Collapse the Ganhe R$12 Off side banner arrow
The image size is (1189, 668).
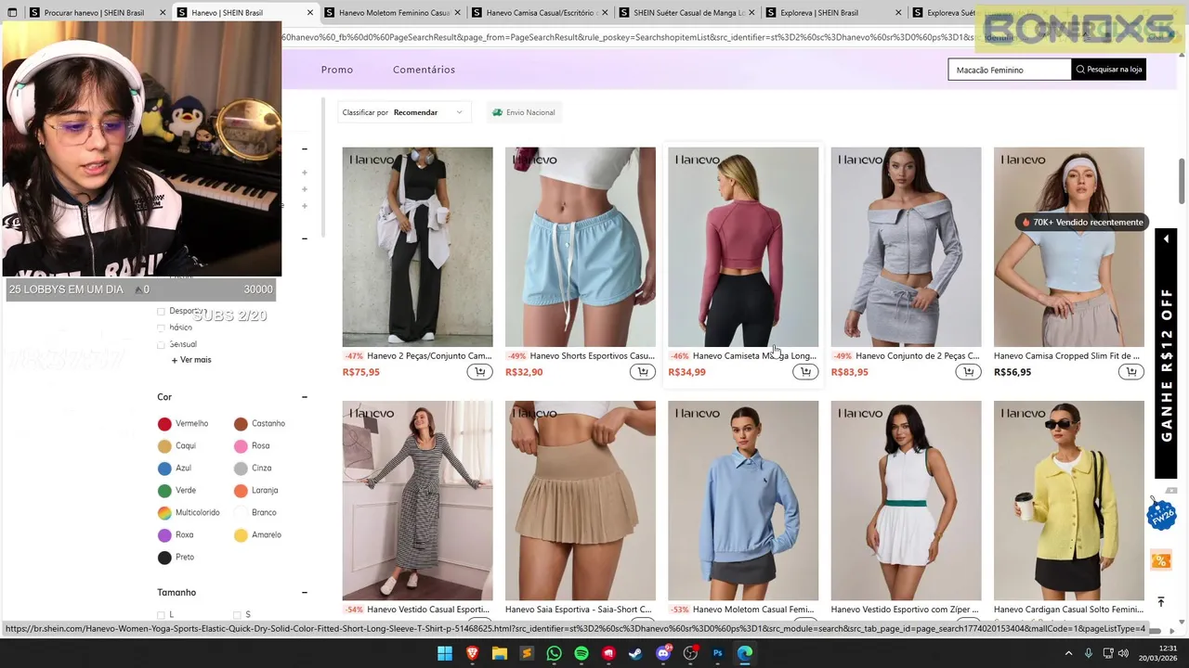coord(1166,239)
